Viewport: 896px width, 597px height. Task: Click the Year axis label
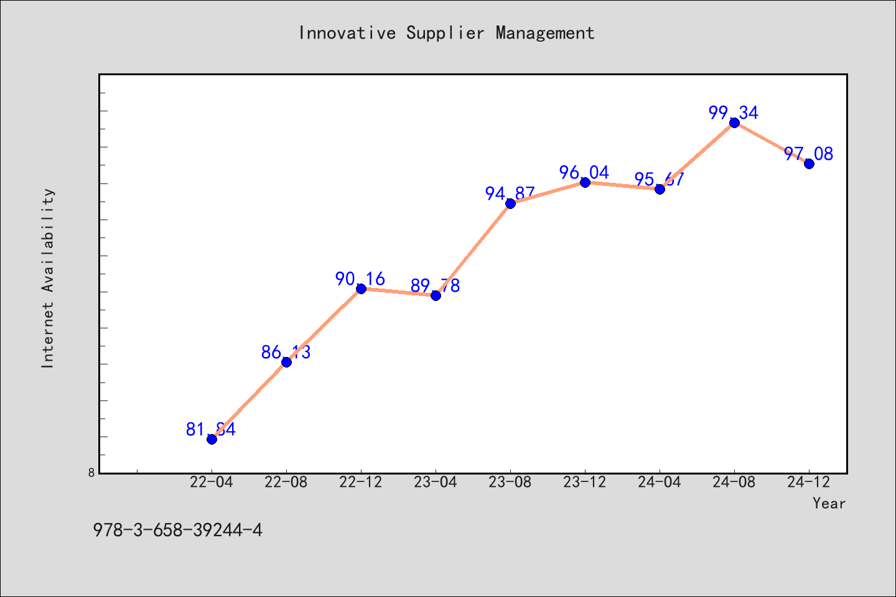[x=829, y=503]
